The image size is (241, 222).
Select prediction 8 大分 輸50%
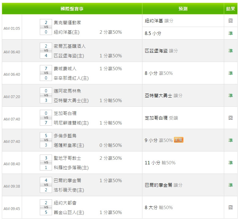159,208
